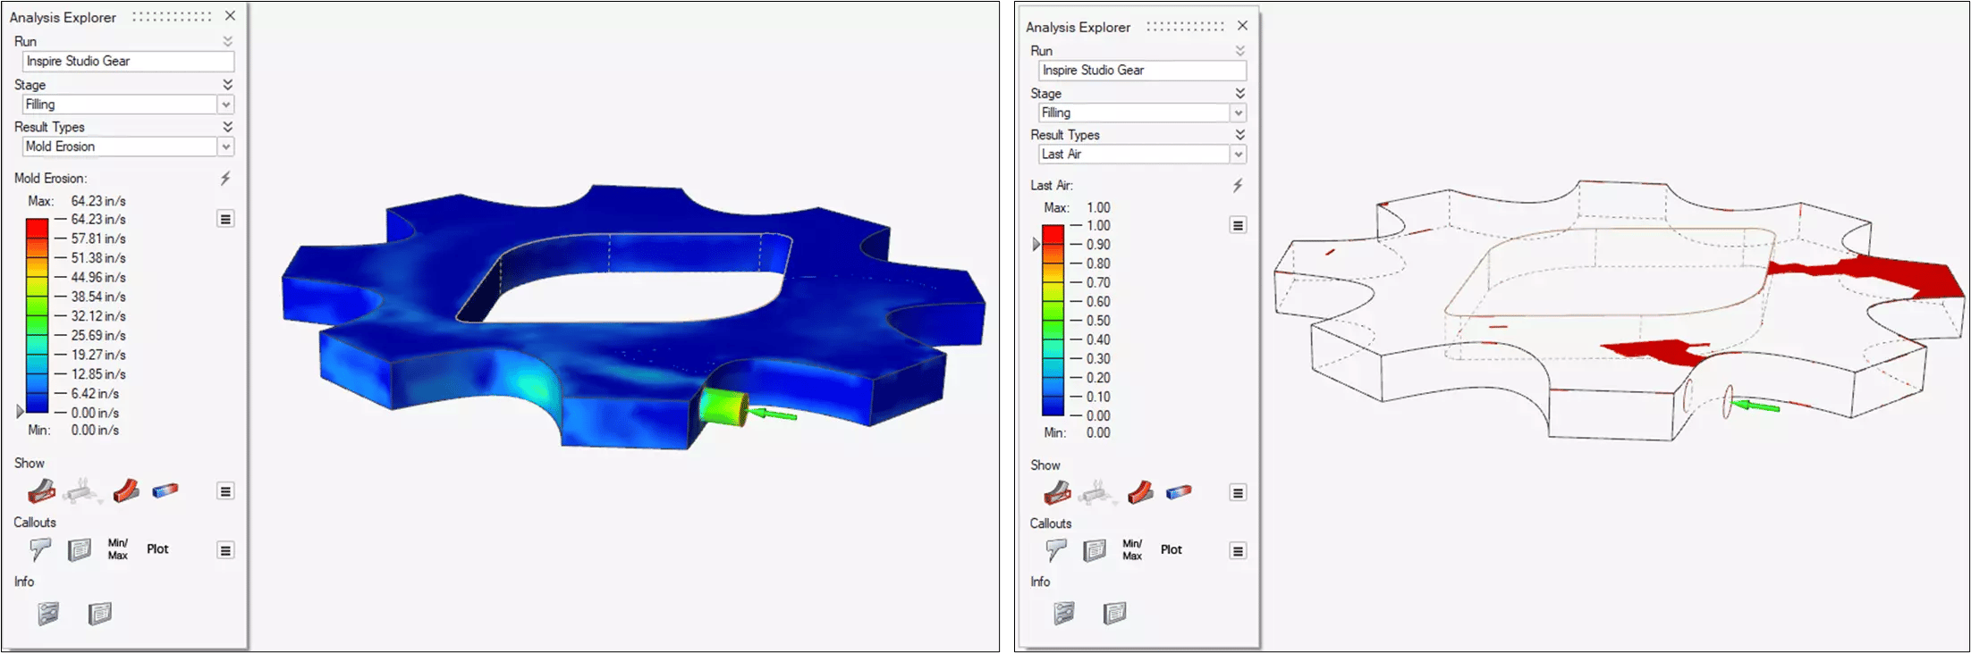
Task: Click legend slider arrow near 0.90 value
Action: tap(1036, 244)
